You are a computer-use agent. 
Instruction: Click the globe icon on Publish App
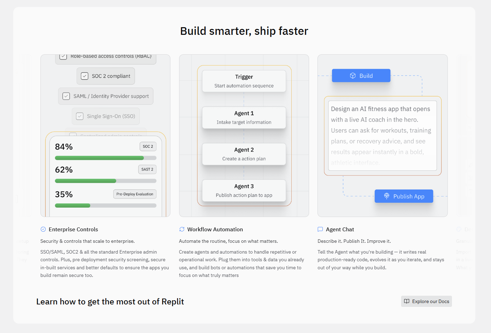pyautogui.click(x=386, y=196)
